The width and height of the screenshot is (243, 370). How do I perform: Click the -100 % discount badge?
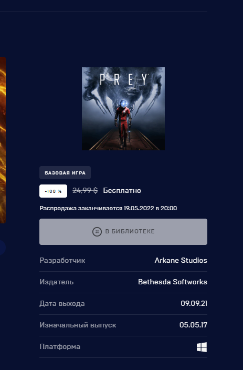(x=53, y=191)
